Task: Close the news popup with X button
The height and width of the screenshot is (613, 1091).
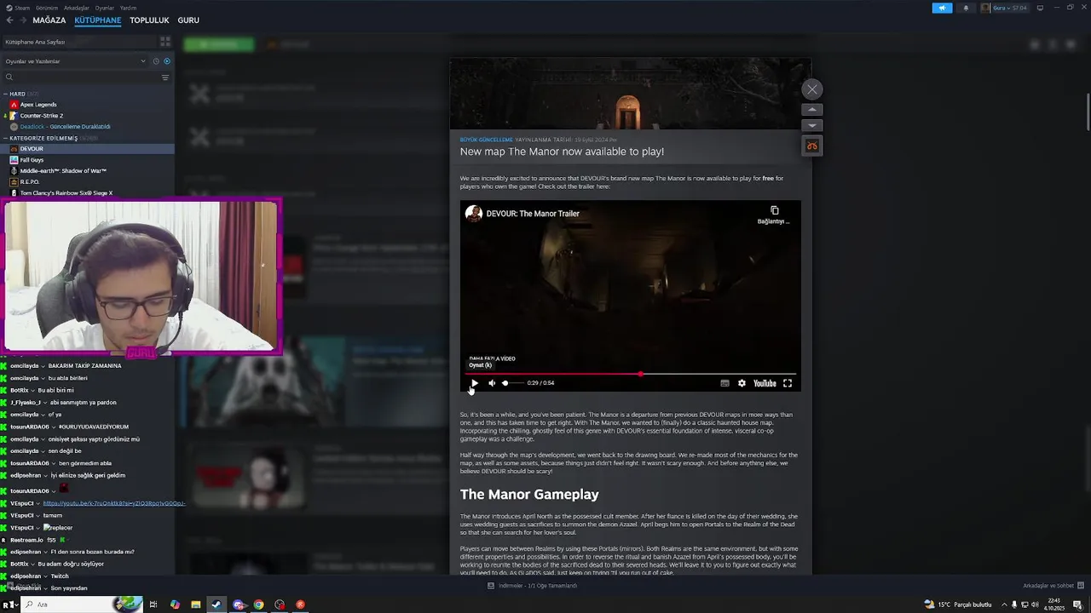Action: point(811,89)
